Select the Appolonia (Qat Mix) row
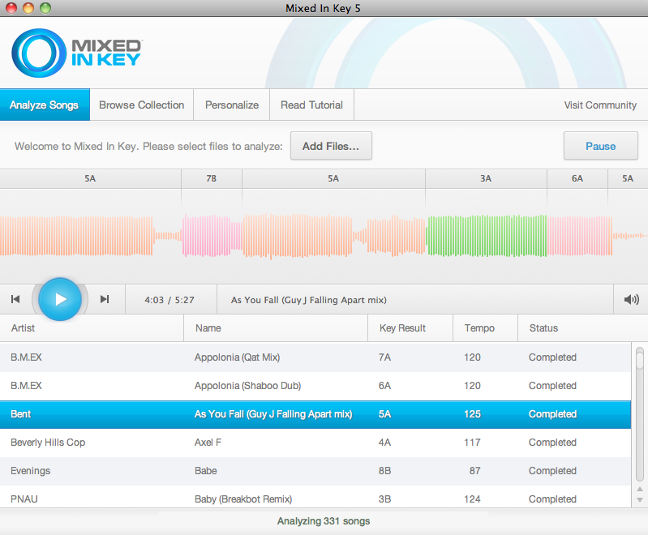Image resolution: width=648 pixels, height=535 pixels. point(315,357)
